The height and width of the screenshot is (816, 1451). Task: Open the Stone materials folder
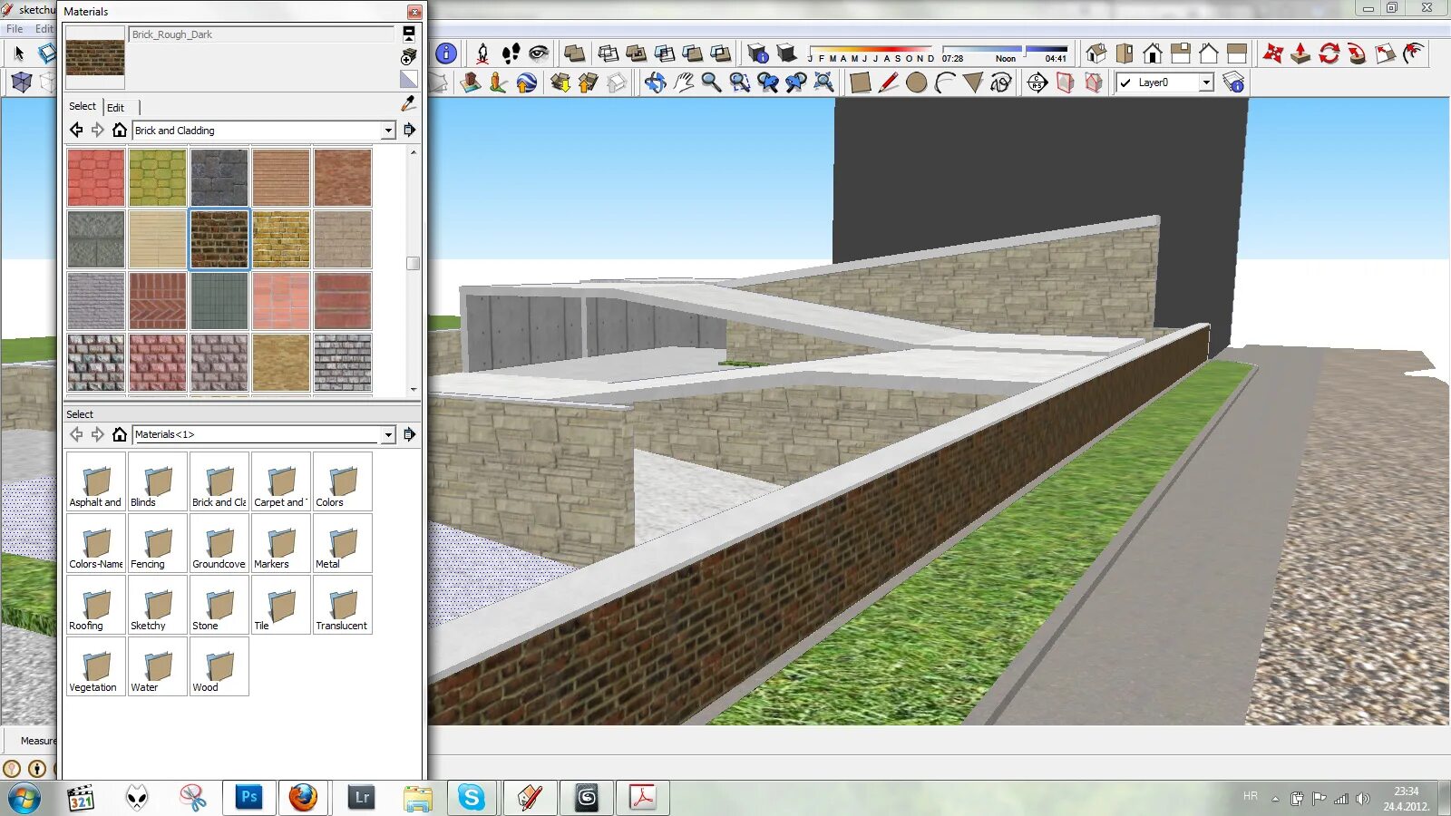pyautogui.click(x=219, y=605)
